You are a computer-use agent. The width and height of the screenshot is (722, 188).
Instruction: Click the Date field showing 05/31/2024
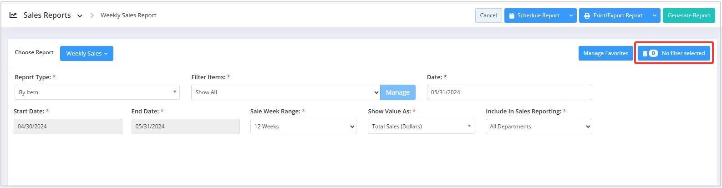pos(509,92)
